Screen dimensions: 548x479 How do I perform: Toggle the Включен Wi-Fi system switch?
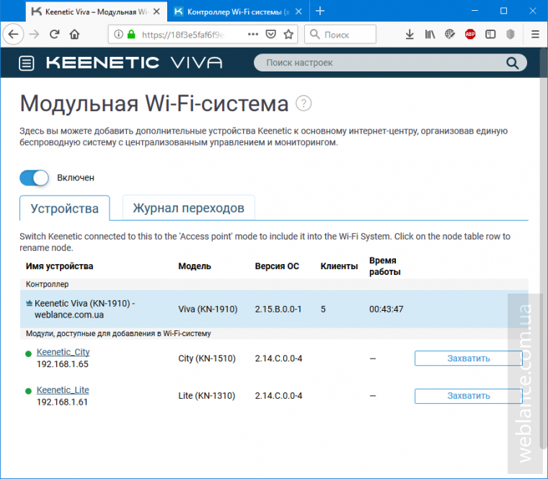tap(34, 178)
